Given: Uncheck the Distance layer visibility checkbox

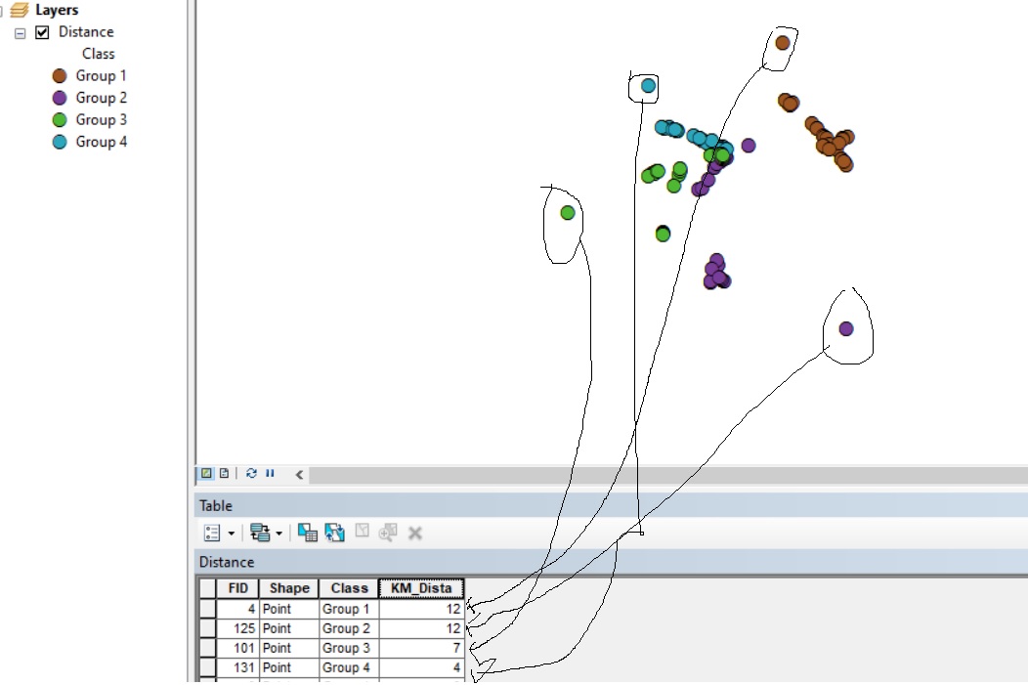Looking at the screenshot, I should click(x=42, y=32).
